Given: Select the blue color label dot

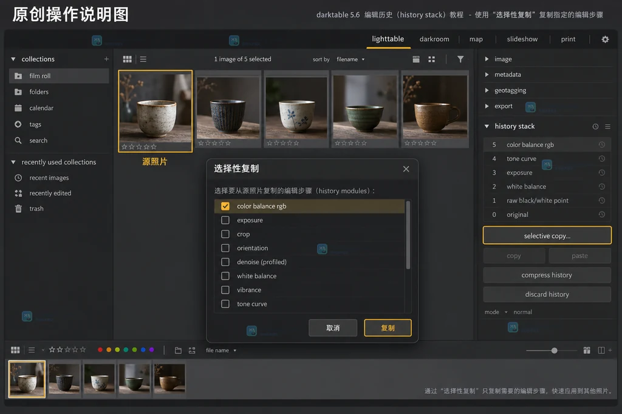Looking at the screenshot, I should pyautogui.click(x=143, y=350).
